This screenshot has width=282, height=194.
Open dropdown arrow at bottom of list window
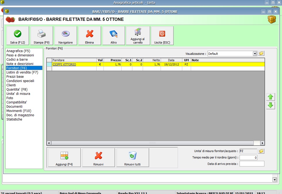(275, 180)
